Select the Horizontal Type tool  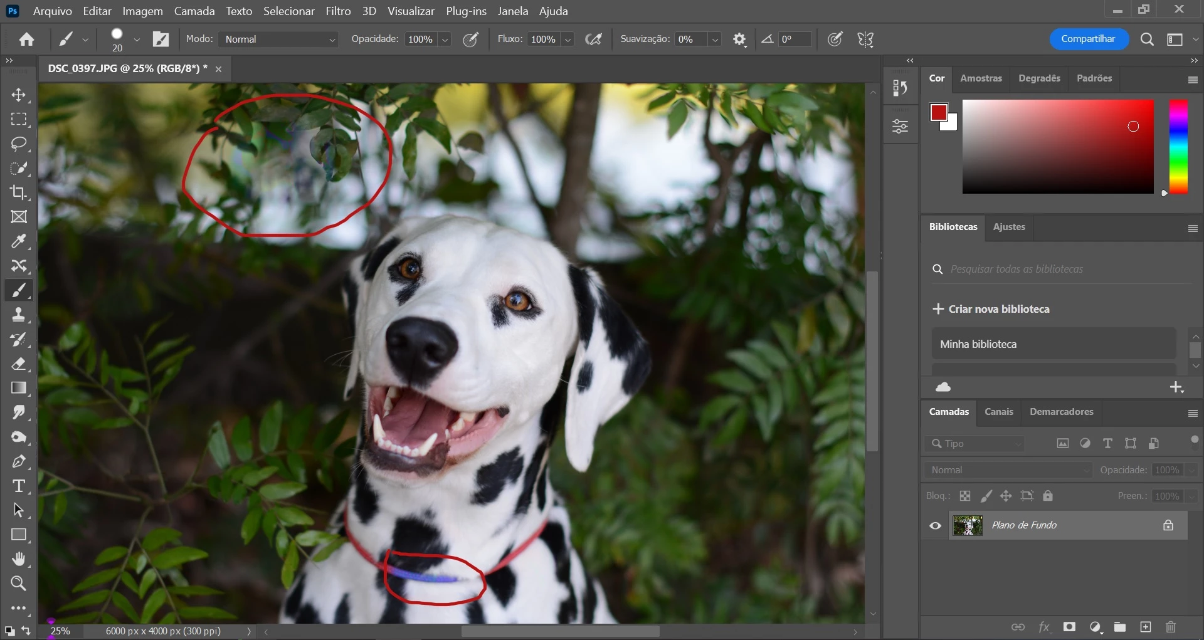[x=19, y=486]
